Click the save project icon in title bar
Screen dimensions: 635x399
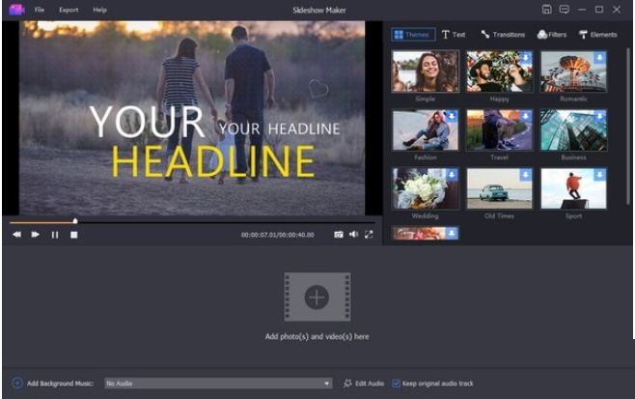pyautogui.click(x=547, y=9)
